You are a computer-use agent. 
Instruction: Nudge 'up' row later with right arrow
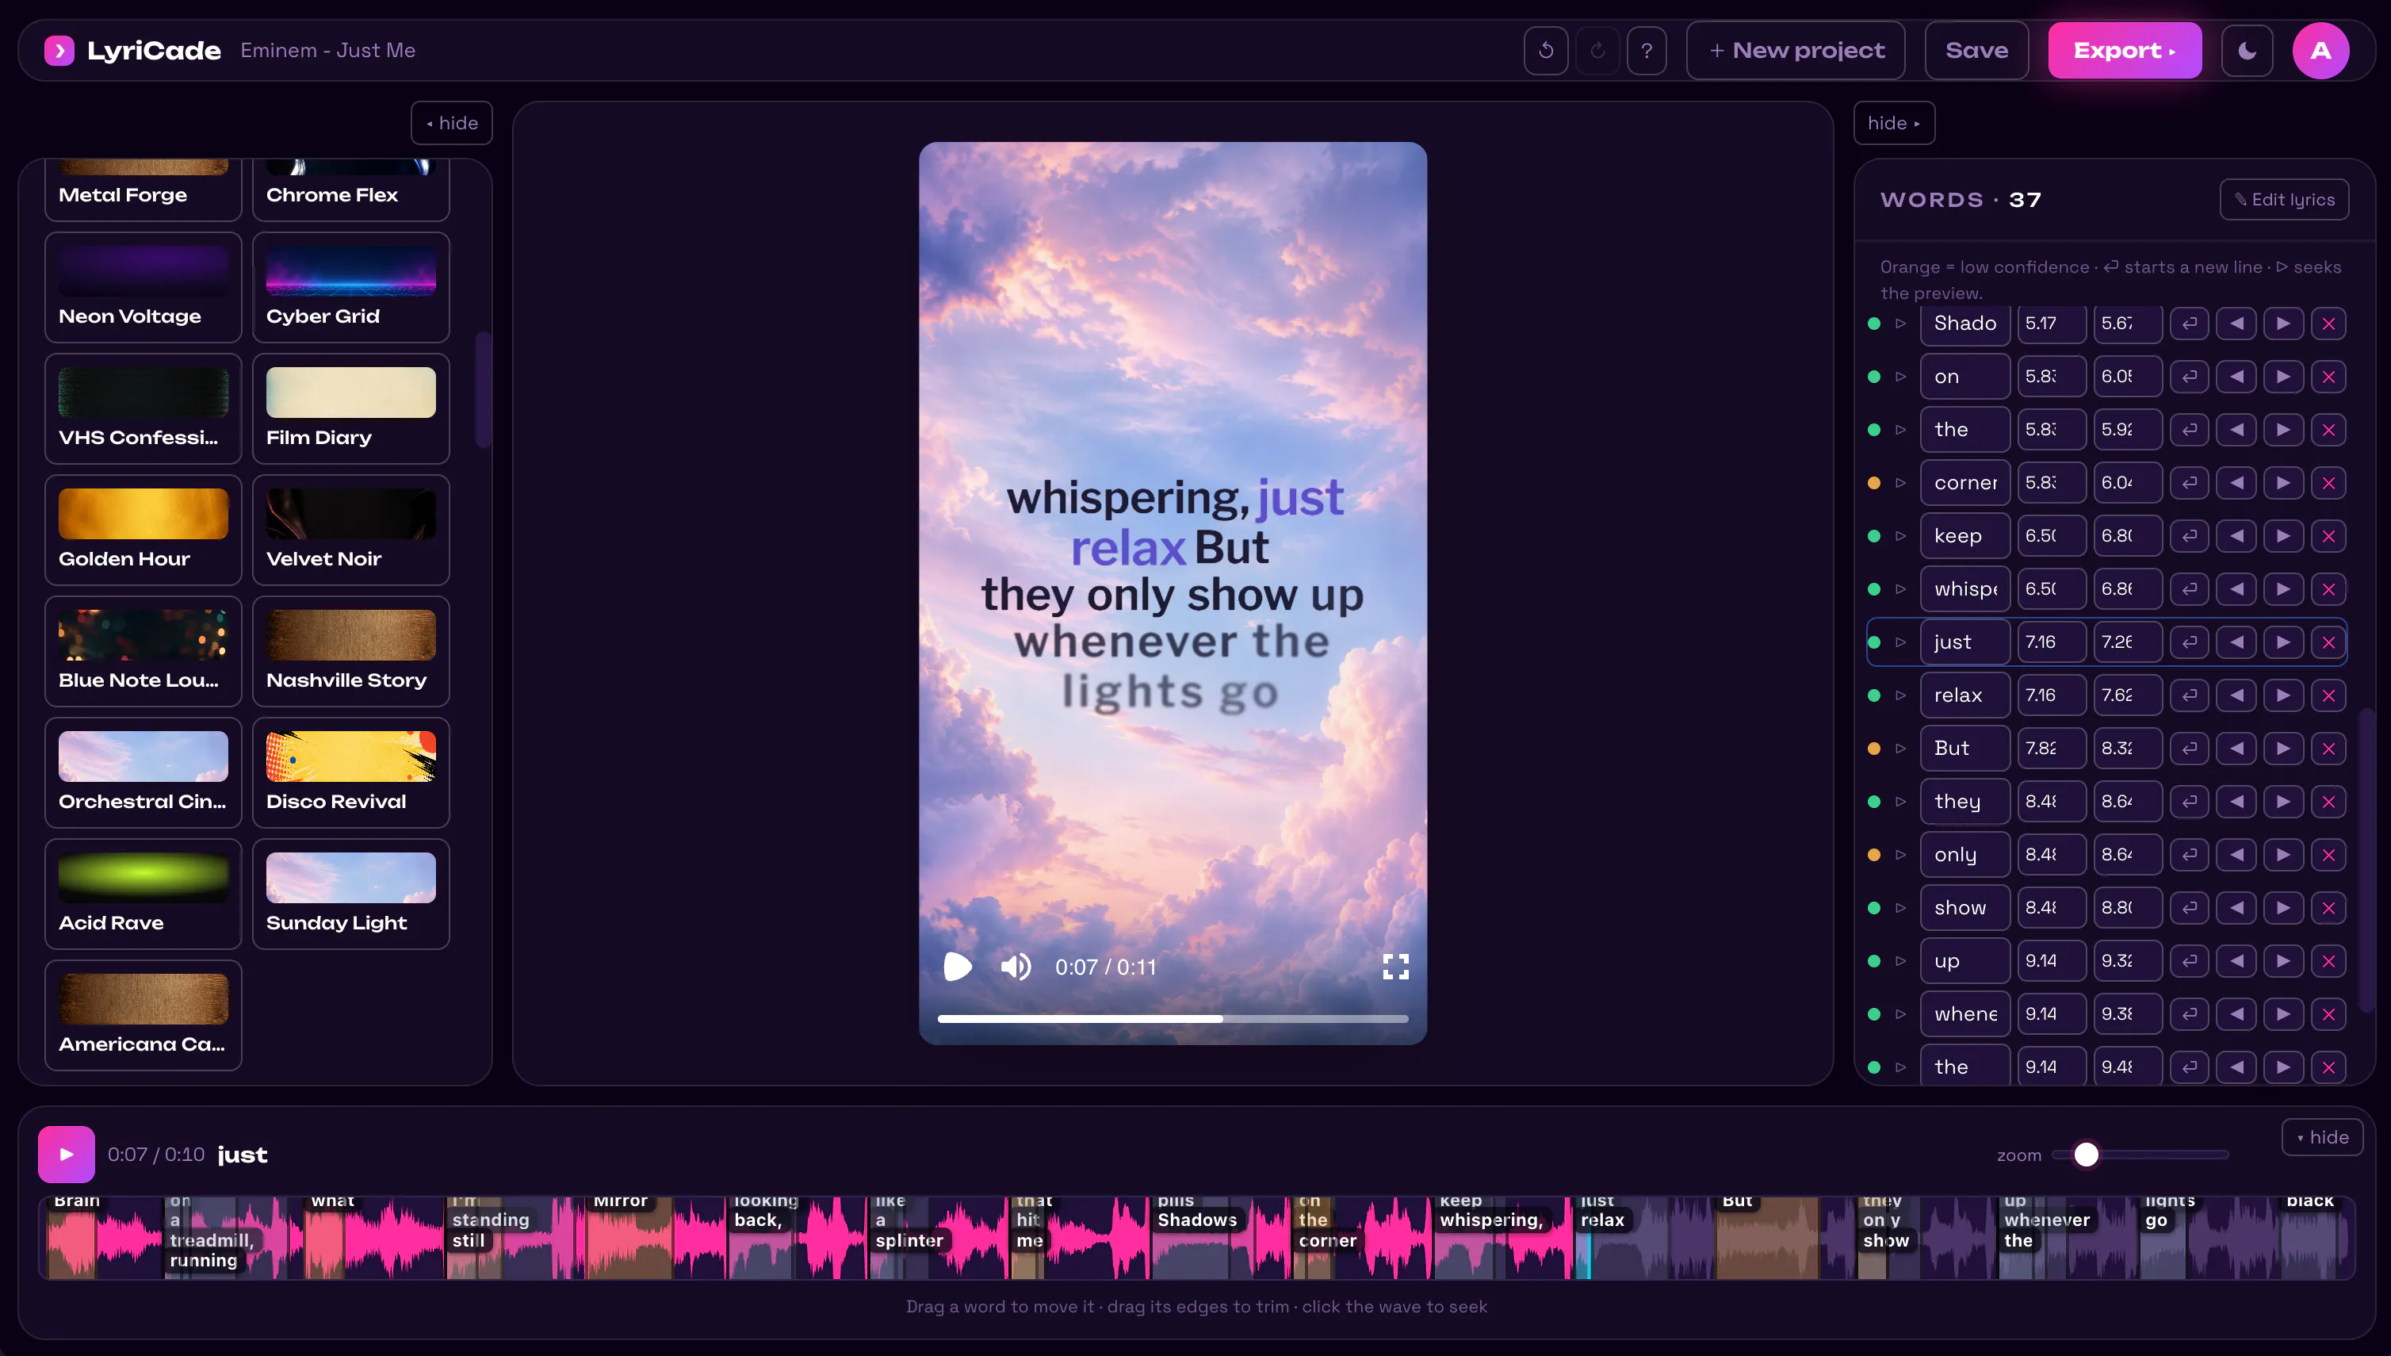click(2283, 961)
